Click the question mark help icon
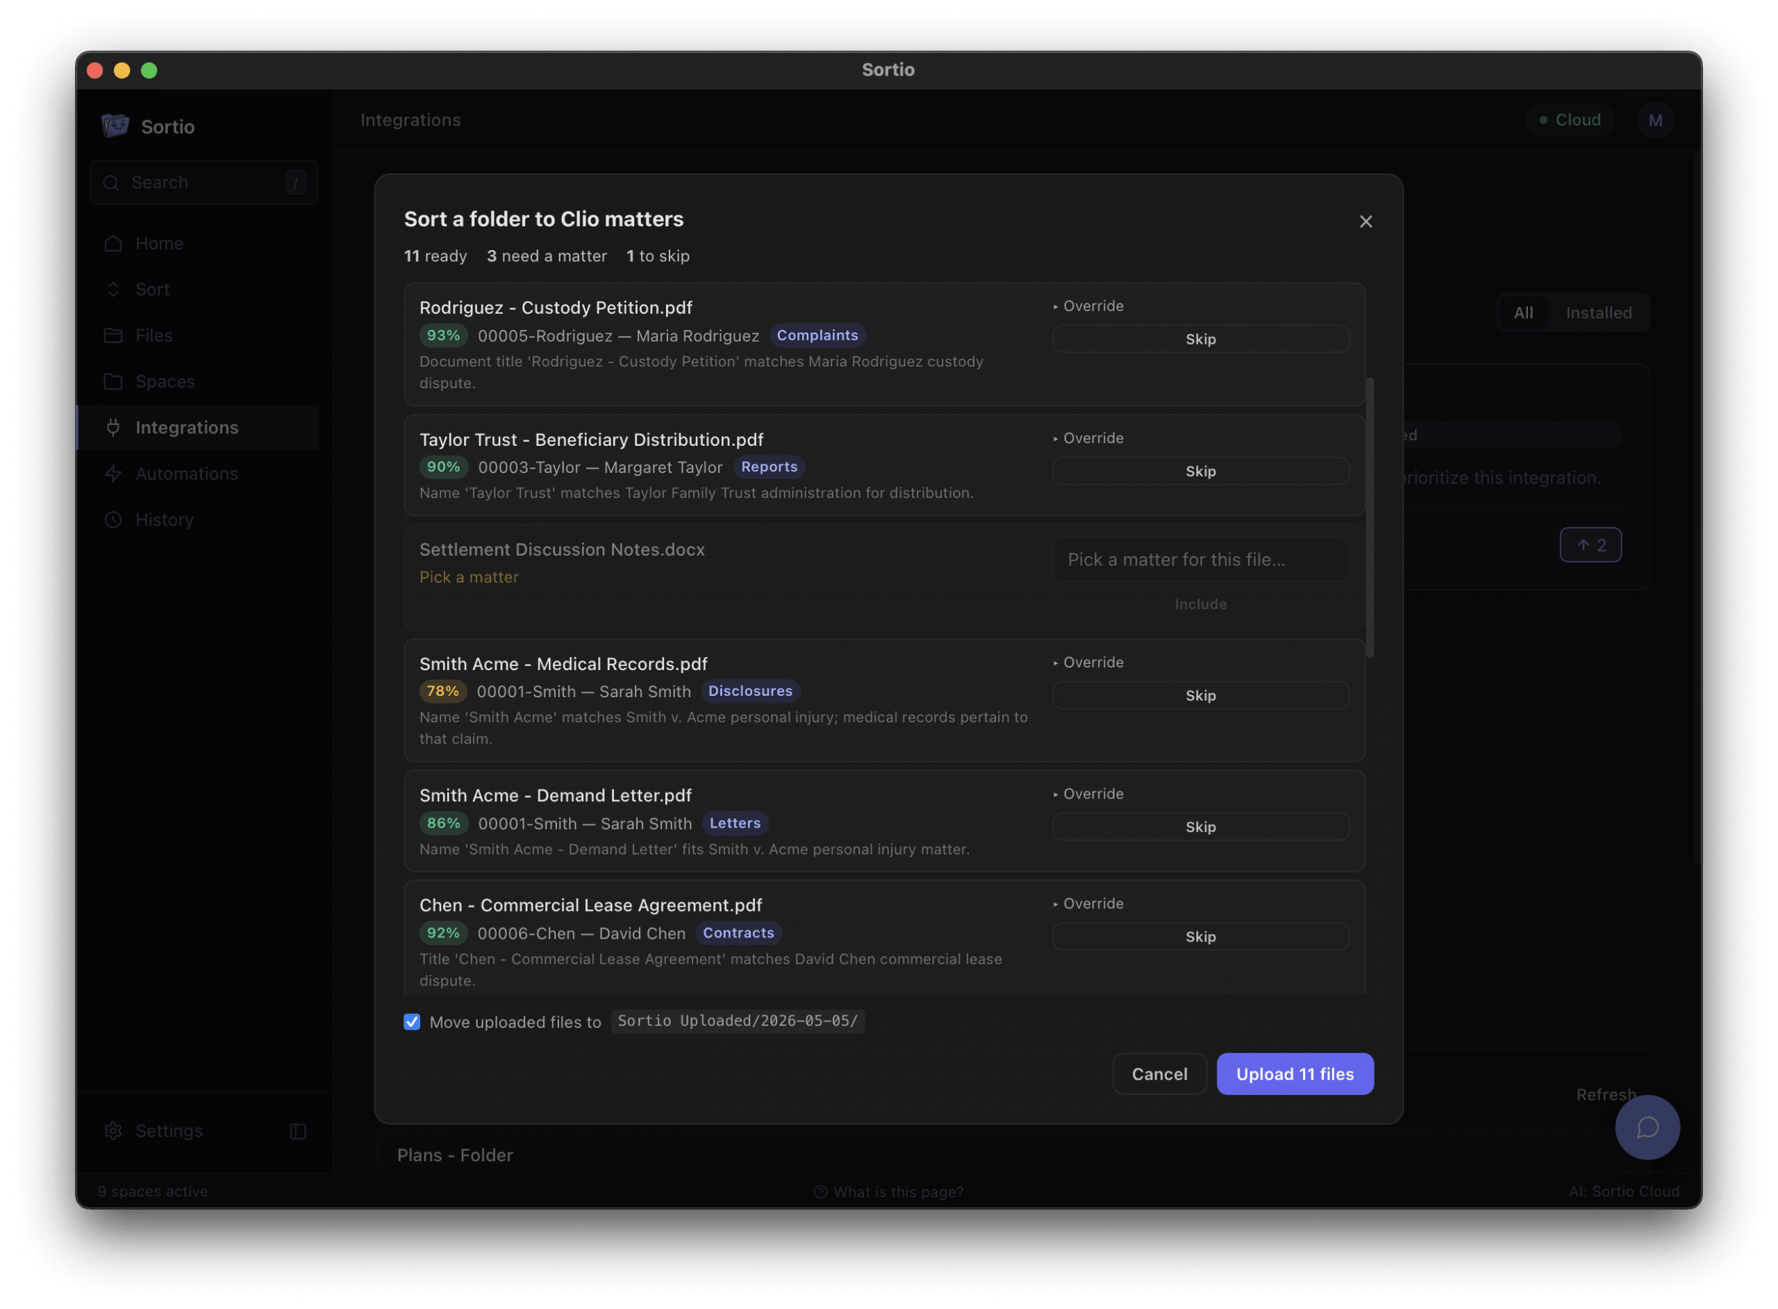Image resolution: width=1778 pixels, height=1309 pixels. point(820,1191)
